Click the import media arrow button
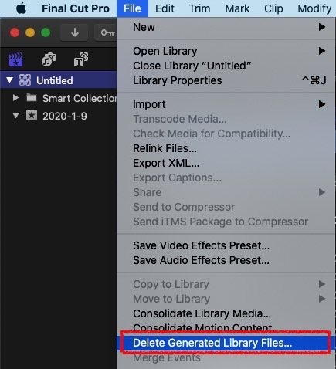 coord(74,32)
